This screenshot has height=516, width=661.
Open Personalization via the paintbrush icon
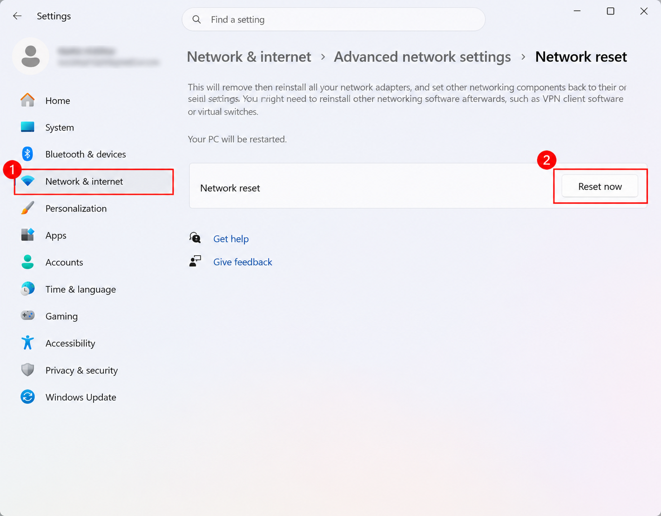point(27,208)
